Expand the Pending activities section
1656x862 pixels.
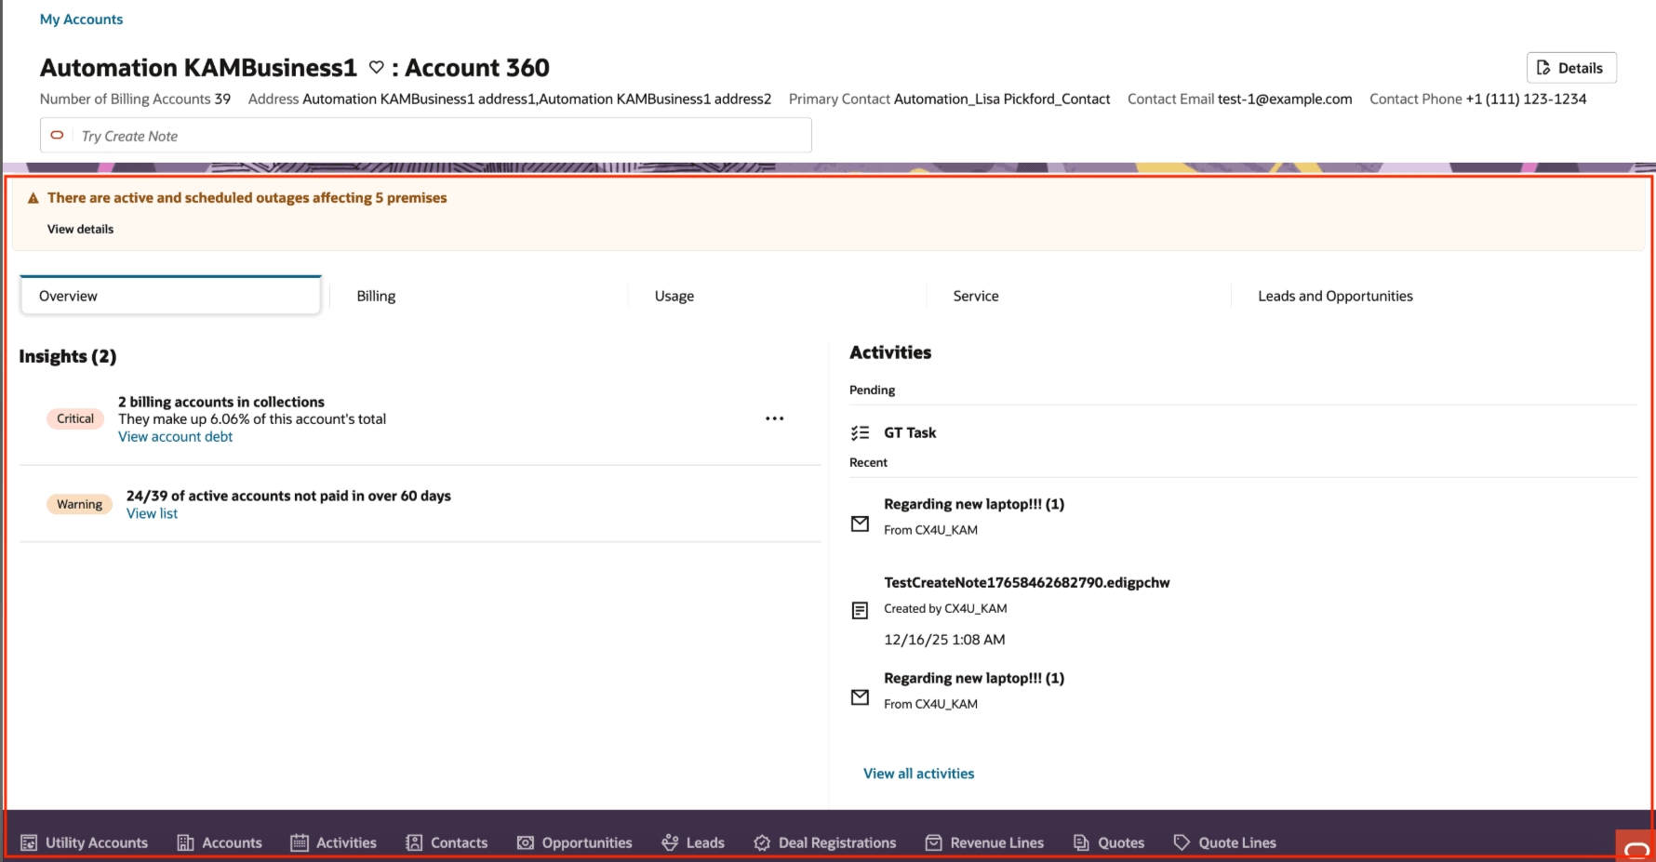(872, 390)
